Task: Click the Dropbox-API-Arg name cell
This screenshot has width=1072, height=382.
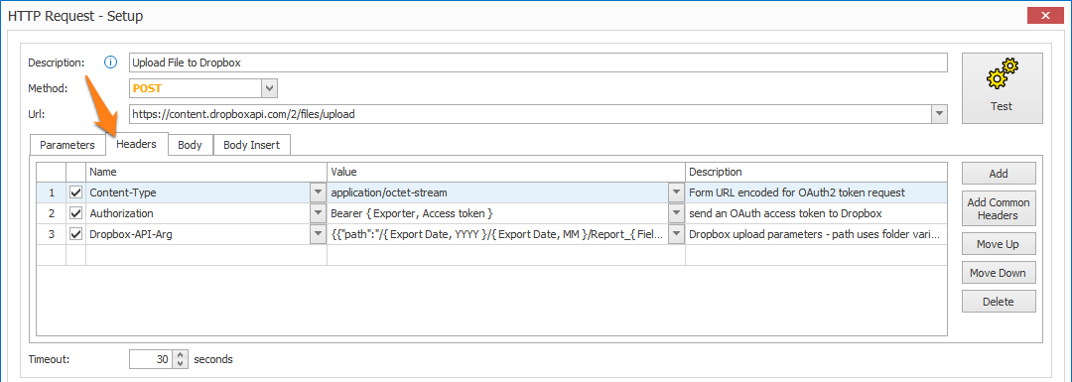Action: click(199, 234)
